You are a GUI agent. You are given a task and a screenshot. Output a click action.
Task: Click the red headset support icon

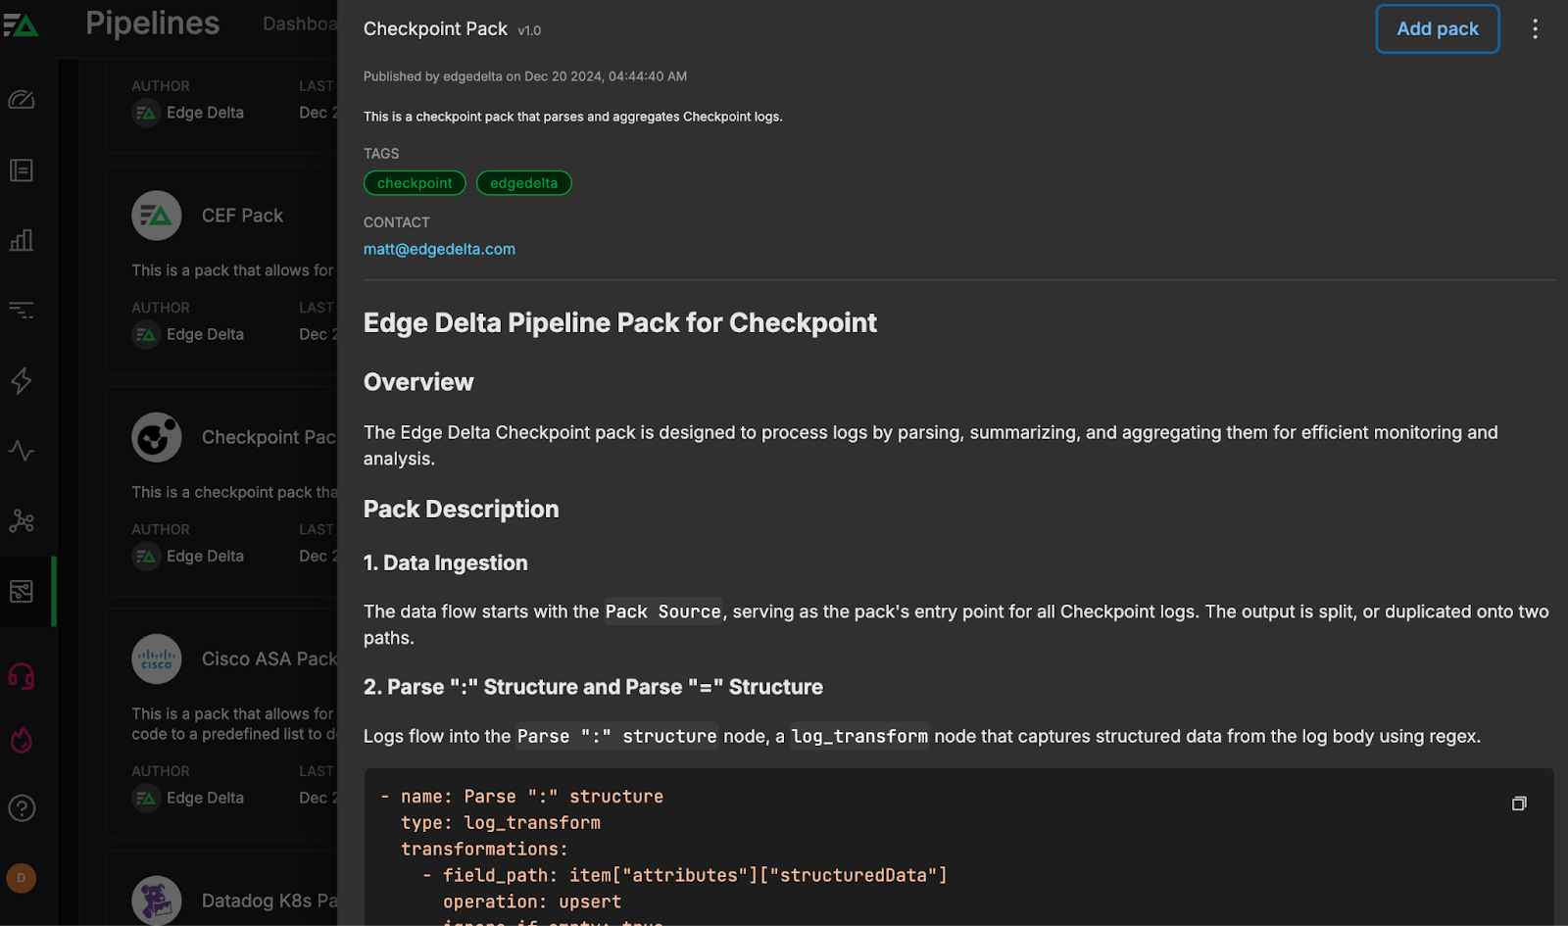pyautogui.click(x=22, y=676)
